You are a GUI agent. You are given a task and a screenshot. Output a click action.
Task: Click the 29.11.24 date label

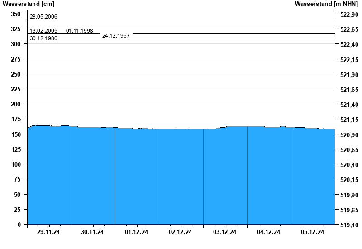tap(48, 232)
